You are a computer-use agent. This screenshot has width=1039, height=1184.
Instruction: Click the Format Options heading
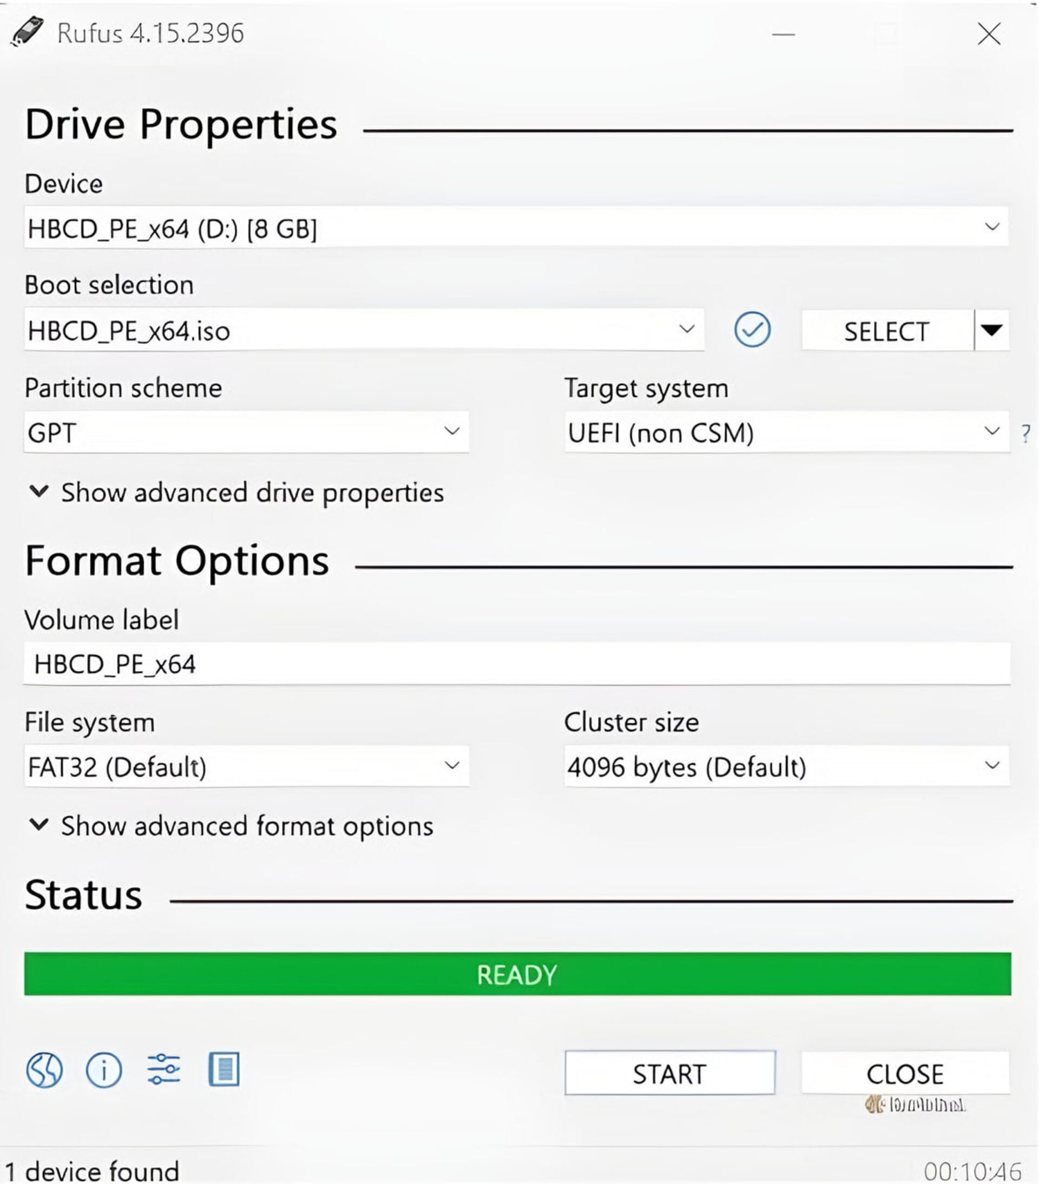pyautogui.click(x=177, y=561)
